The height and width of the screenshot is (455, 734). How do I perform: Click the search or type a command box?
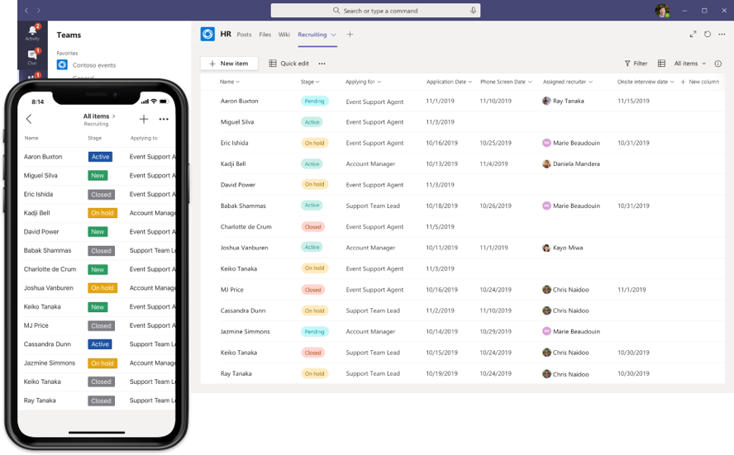pos(374,11)
